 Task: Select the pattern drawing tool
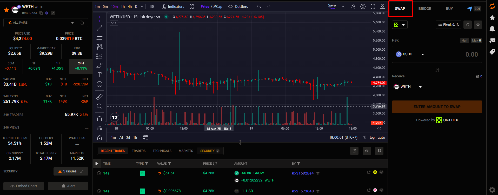coord(99,47)
